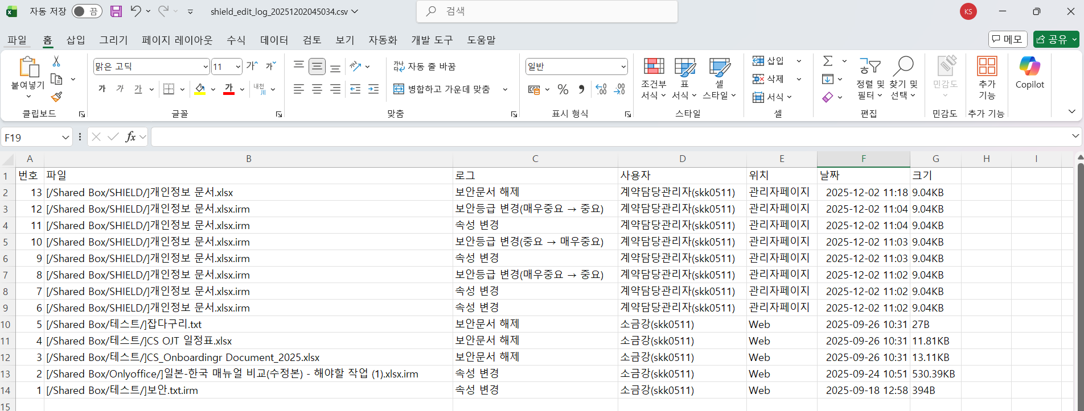Image resolution: width=1084 pixels, height=411 pixels.
Task: Cut selection with the scissors icon
Action: point(56,61)
